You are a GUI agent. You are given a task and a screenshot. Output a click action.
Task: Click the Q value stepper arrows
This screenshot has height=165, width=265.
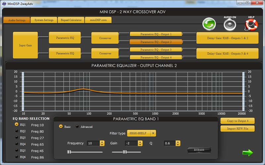(x=178, y=143)
